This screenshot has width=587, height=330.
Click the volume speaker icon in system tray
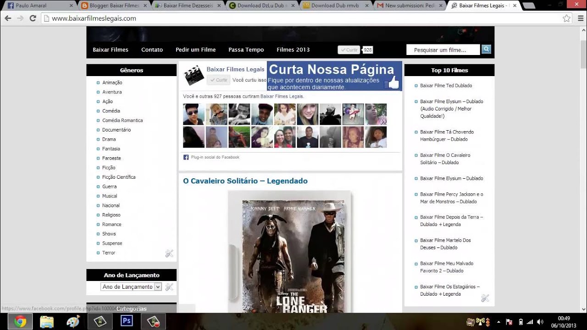coord(540,322)
